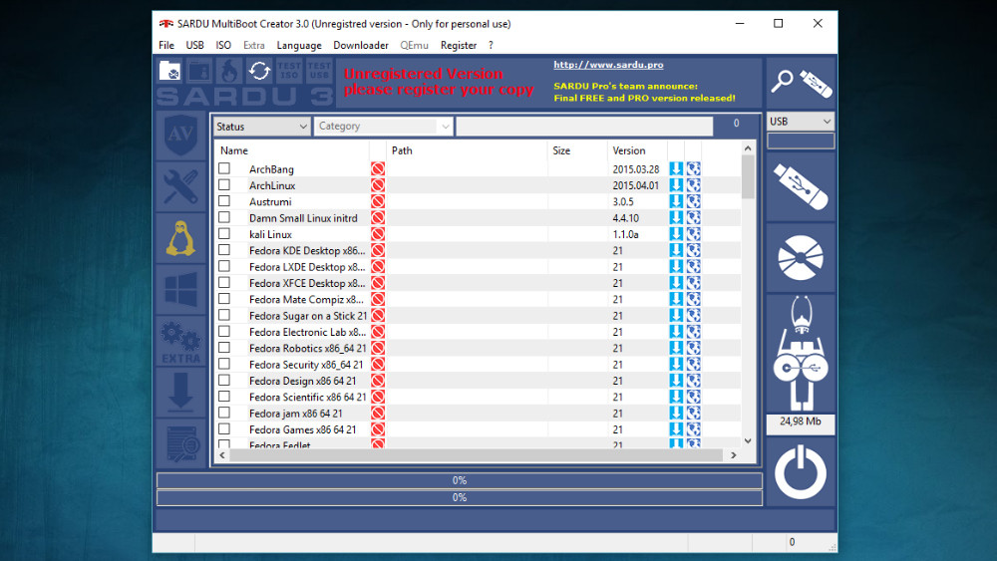This screenshot has width=997, height=561.
Task: Click red status icon for ArchLinux
Action: (x=378, y=185)
